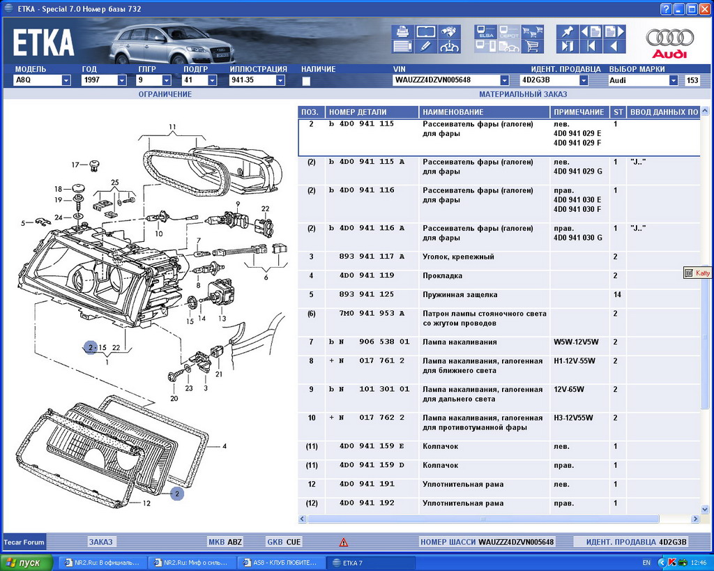Open search with the binoculars icon
The height and width of the screenshot is (571, 714).
449,32
